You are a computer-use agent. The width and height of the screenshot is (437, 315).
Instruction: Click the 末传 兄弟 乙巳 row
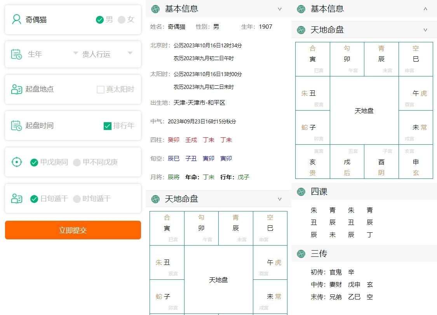coord(342,297)
